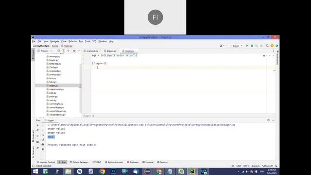Run the bigger configuration with green play icon
Image resolution: width=311 pixels, height=175 pixels.
click(x=247, y=46)
